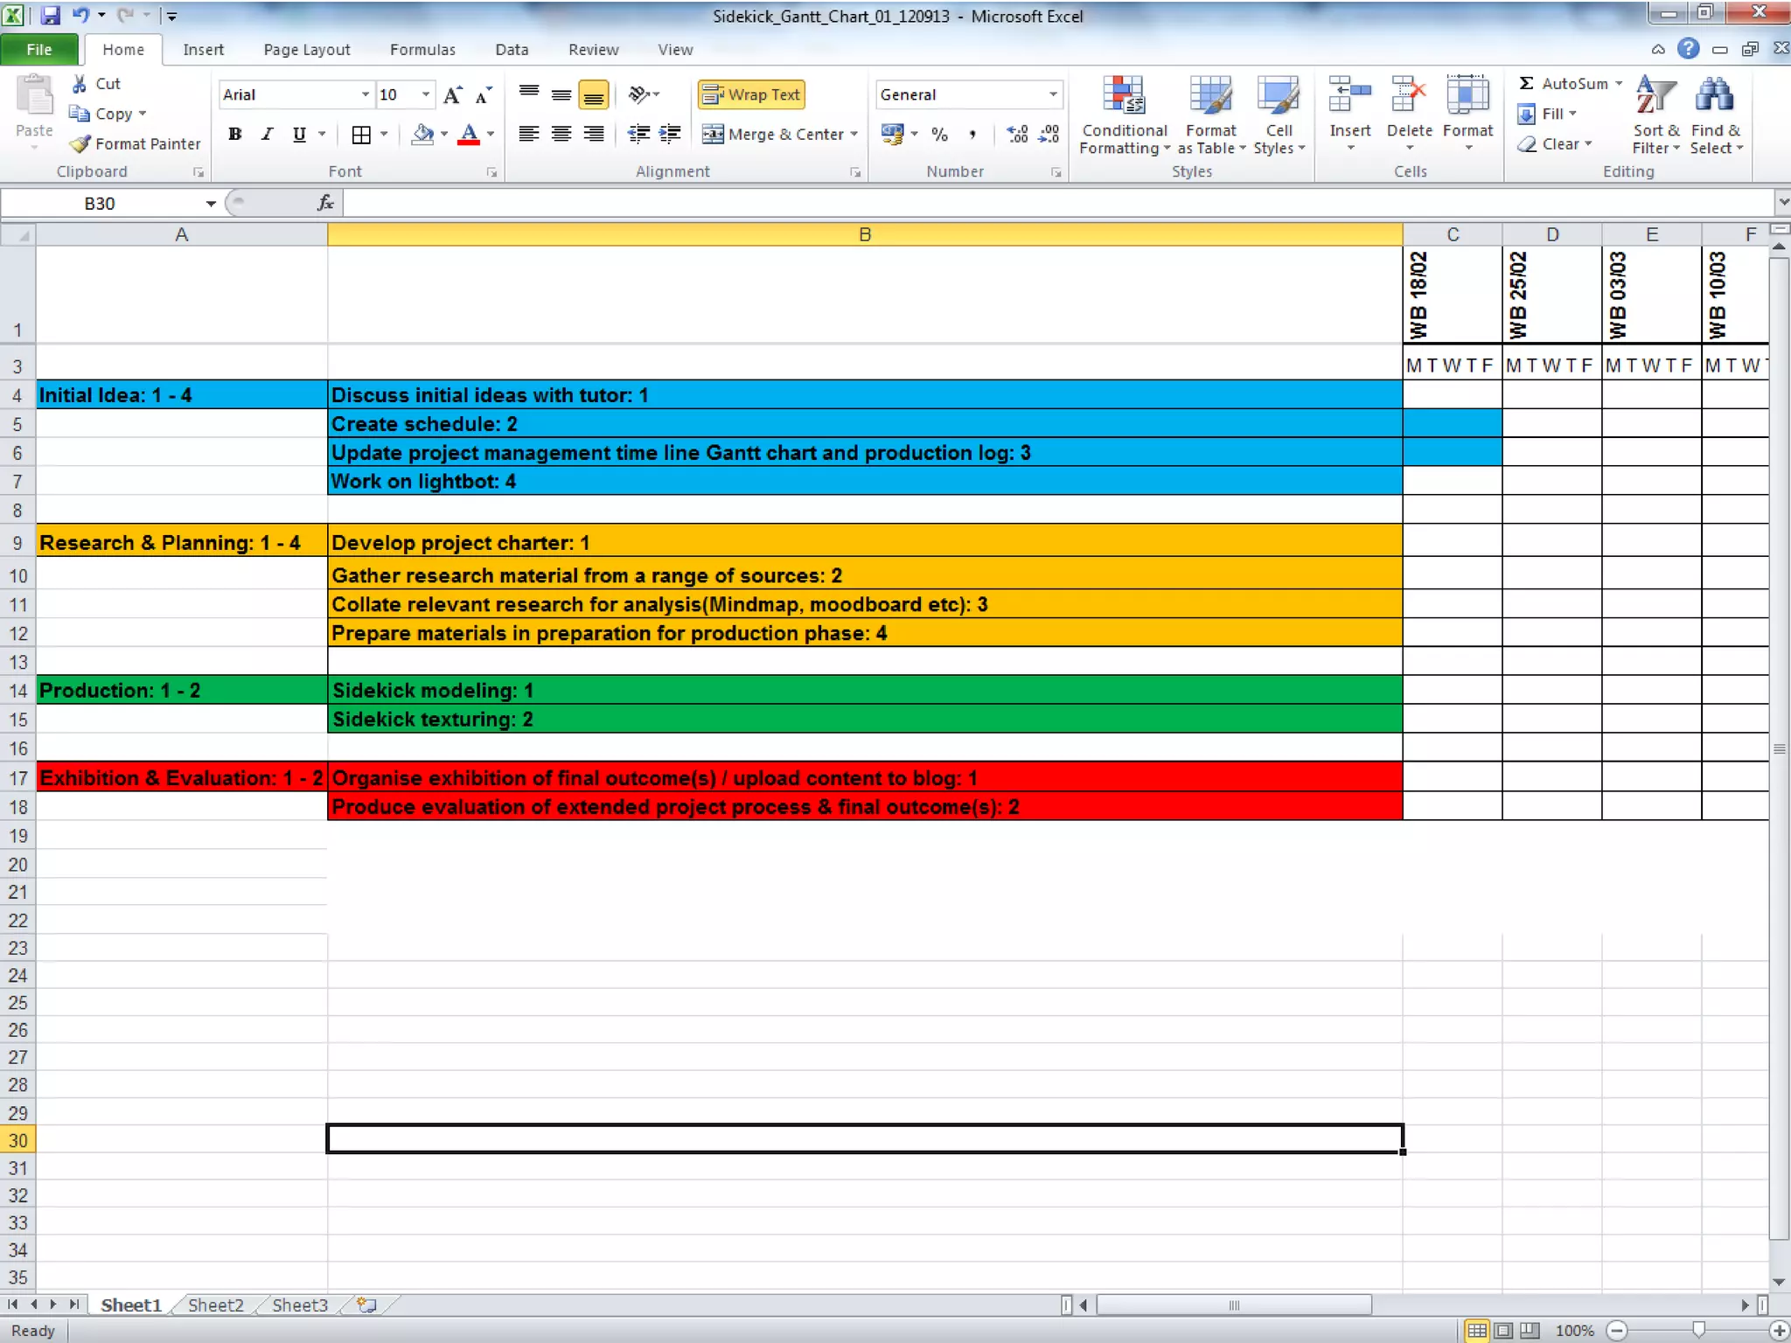This screenshot has height=1343, width=1791.
Task: Open the Name Box dropdown arrow
Action: click(x=211, y=204)
